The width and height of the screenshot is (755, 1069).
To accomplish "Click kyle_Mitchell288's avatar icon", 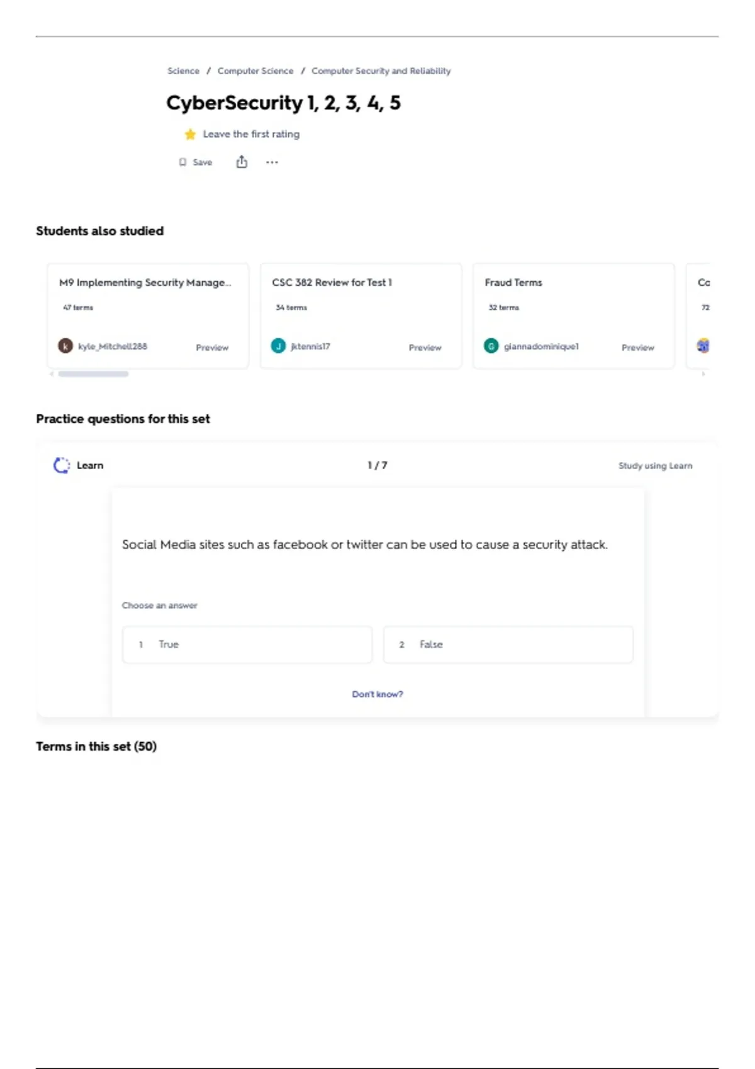I will click(65, 346).
